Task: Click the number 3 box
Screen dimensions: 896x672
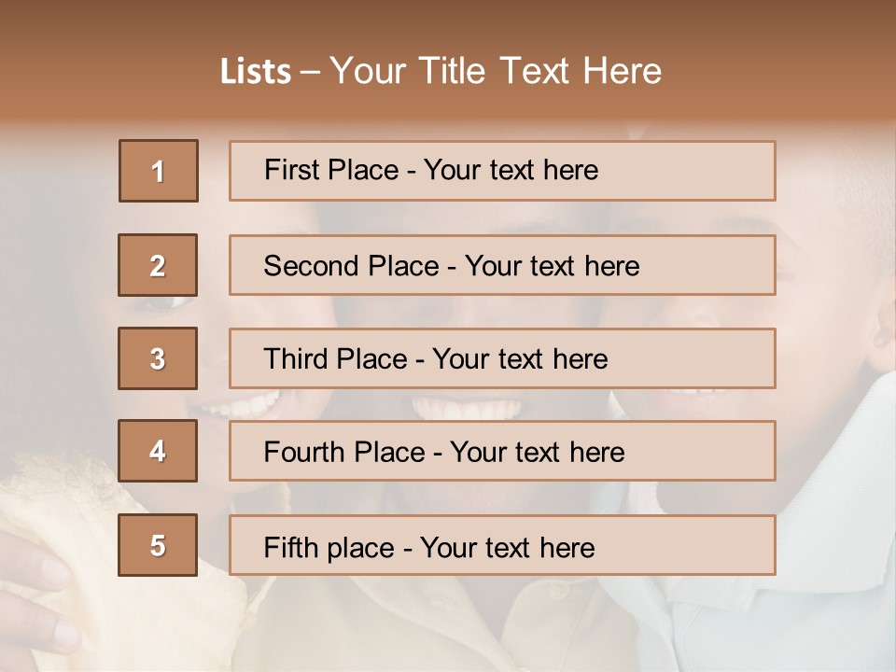Action: pyautogui.click(x=158, y=358)
